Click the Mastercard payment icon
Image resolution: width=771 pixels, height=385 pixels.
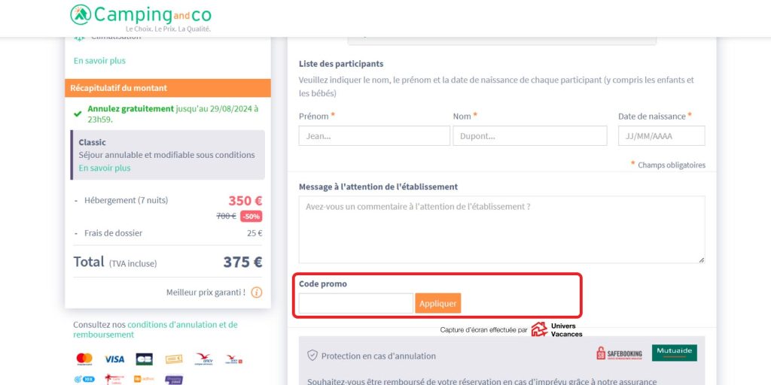(84, 359)
